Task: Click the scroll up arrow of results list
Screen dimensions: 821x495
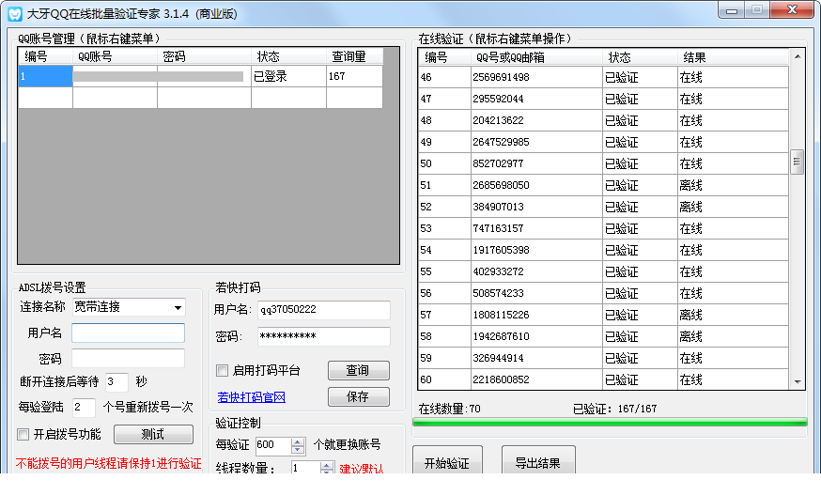Action: (797, 56)
